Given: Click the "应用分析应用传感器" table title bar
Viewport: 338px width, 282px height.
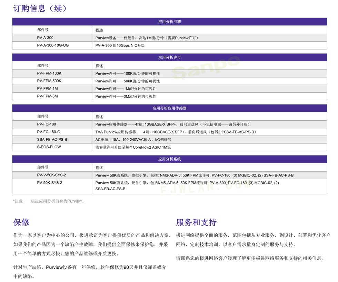Looking at the screenshot, I should (169, 108).
